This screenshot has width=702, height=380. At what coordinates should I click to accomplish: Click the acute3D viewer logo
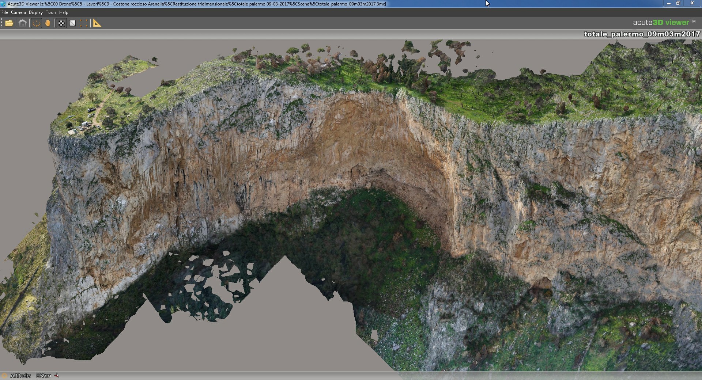coord(664,22)
